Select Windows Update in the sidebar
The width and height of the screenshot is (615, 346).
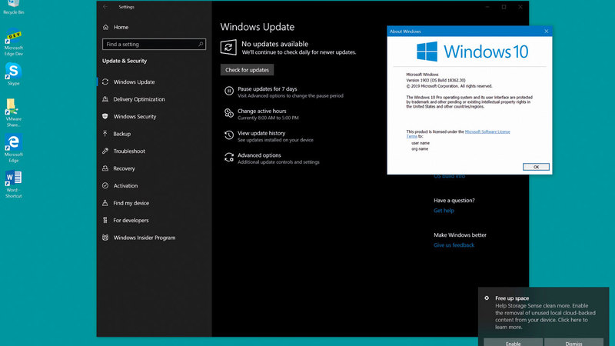[x=134, y=82]
